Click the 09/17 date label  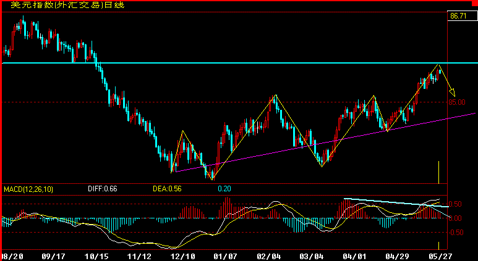53,257
